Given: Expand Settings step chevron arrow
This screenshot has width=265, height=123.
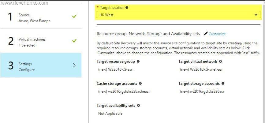Looking at the screenshot, I should [x=74, y=65].
